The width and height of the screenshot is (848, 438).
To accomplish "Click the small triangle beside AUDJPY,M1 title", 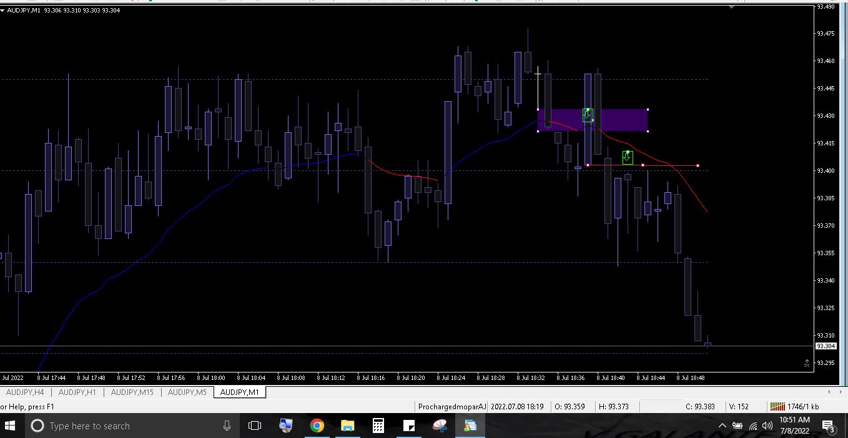I will pos(3,10).
